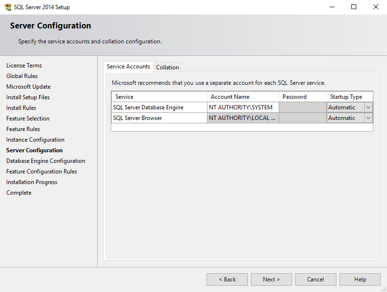
Task: Go Back to previous step
Action: [x=227, y=279]
